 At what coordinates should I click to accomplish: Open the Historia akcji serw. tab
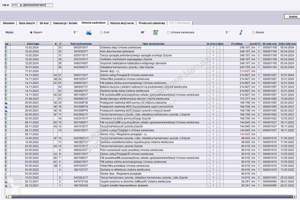[122, 23]
